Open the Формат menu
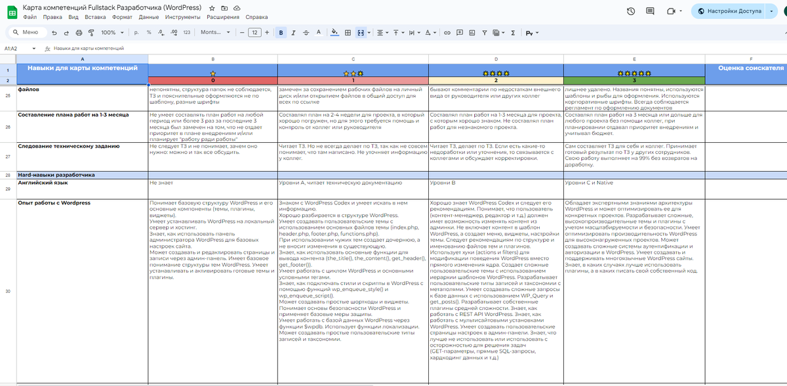The image size is (787, 386). click(123, 16)
